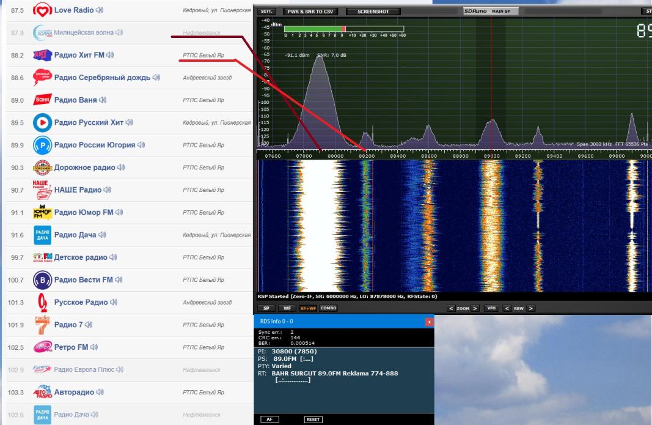Click the speaker icon next to Радио Ваня
The height and width of the screenshot is (425, 652).
tap(103, 100)
